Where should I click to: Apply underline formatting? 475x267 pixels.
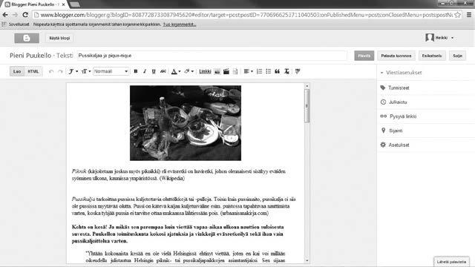[x=154, y=71]
